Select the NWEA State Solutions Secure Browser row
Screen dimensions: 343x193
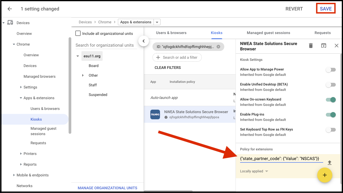[190, 114]
